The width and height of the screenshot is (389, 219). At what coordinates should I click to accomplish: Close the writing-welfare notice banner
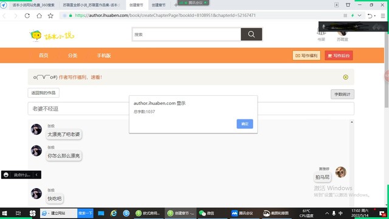pos(346,77)
